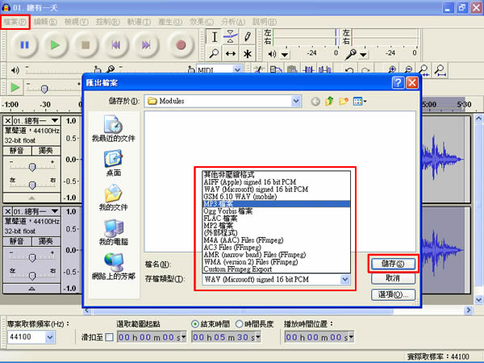This screenshot has height=363, width=484.
Task: Select Ogg Vorbis 檔案 format
Action: click(276, 211)
